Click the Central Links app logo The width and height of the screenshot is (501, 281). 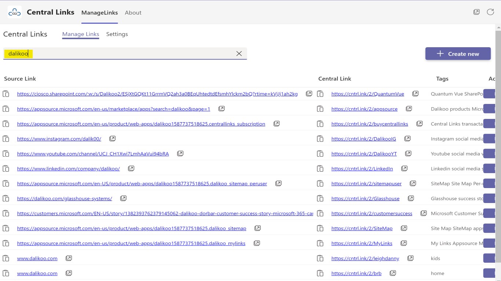15,12
